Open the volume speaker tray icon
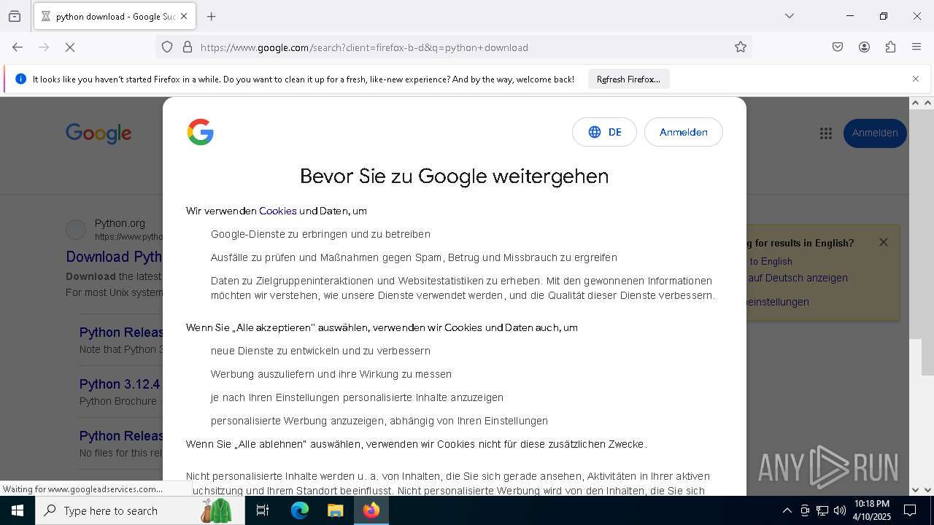 pos(840,510)
